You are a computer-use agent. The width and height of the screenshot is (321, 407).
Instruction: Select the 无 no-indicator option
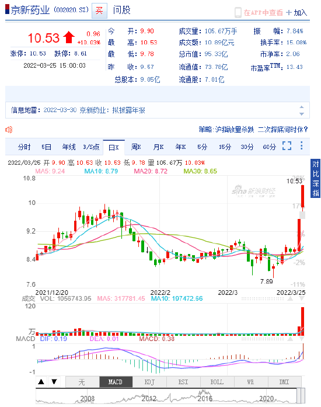(82, 382)
